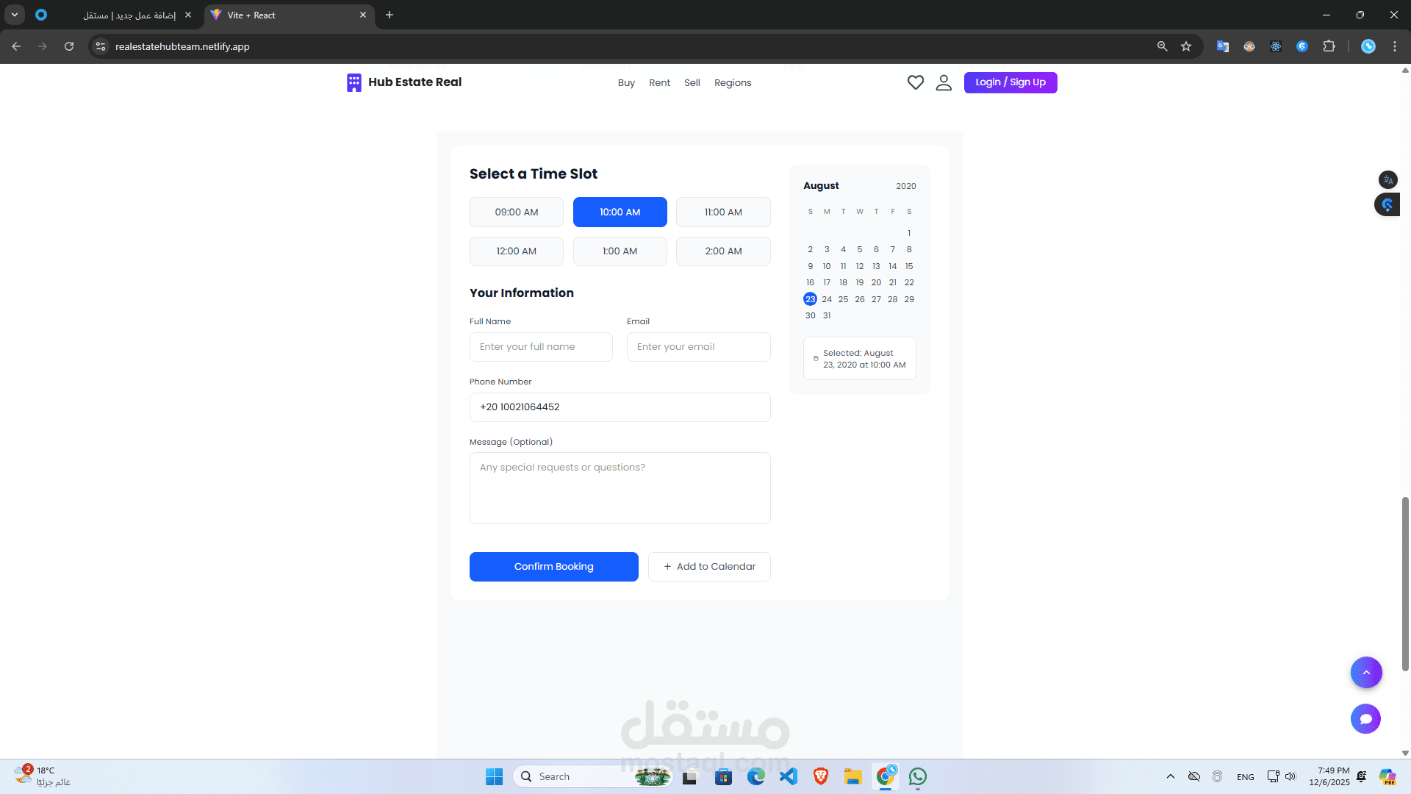Image resolution: width=1411 pixels, height=794 pixels.
Task: Select the 11:00 AM time slot
Action: [723, 212]
